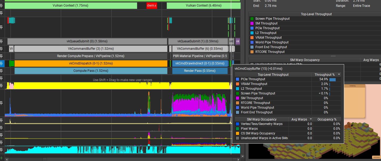Pin the cyan graph row at bottom
The image size is (381, 161).
point(2,149)
